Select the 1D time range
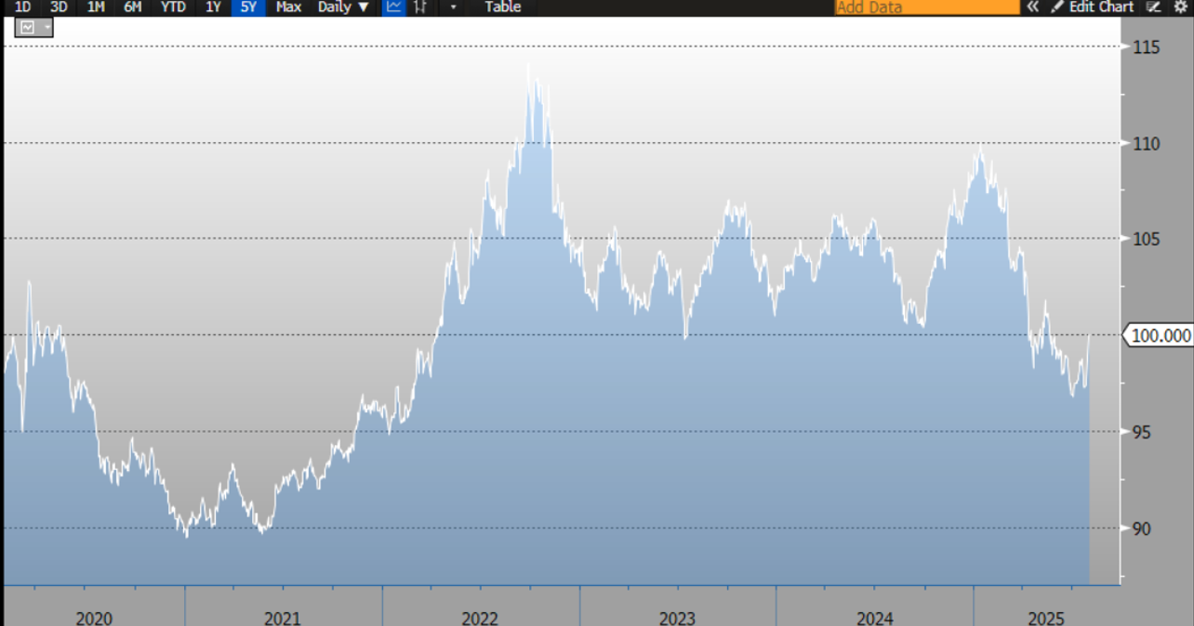 tap(22, 7)
